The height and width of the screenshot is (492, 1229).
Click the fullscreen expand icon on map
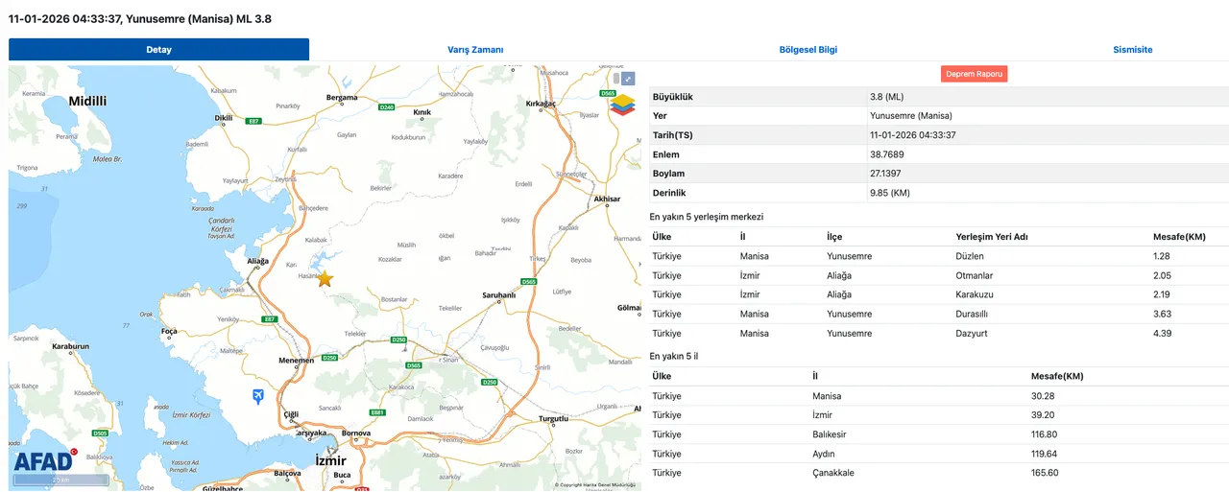tap(628, 79)
